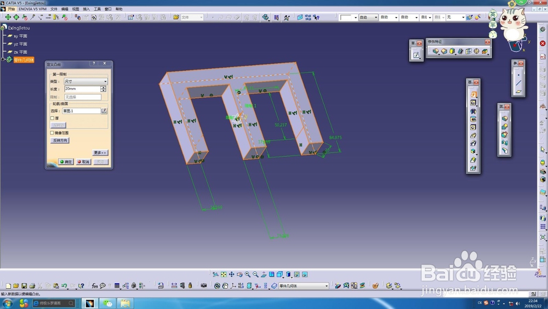
Task: Select the Removed Multi-sections Solid tool
Action: (473, 168)
